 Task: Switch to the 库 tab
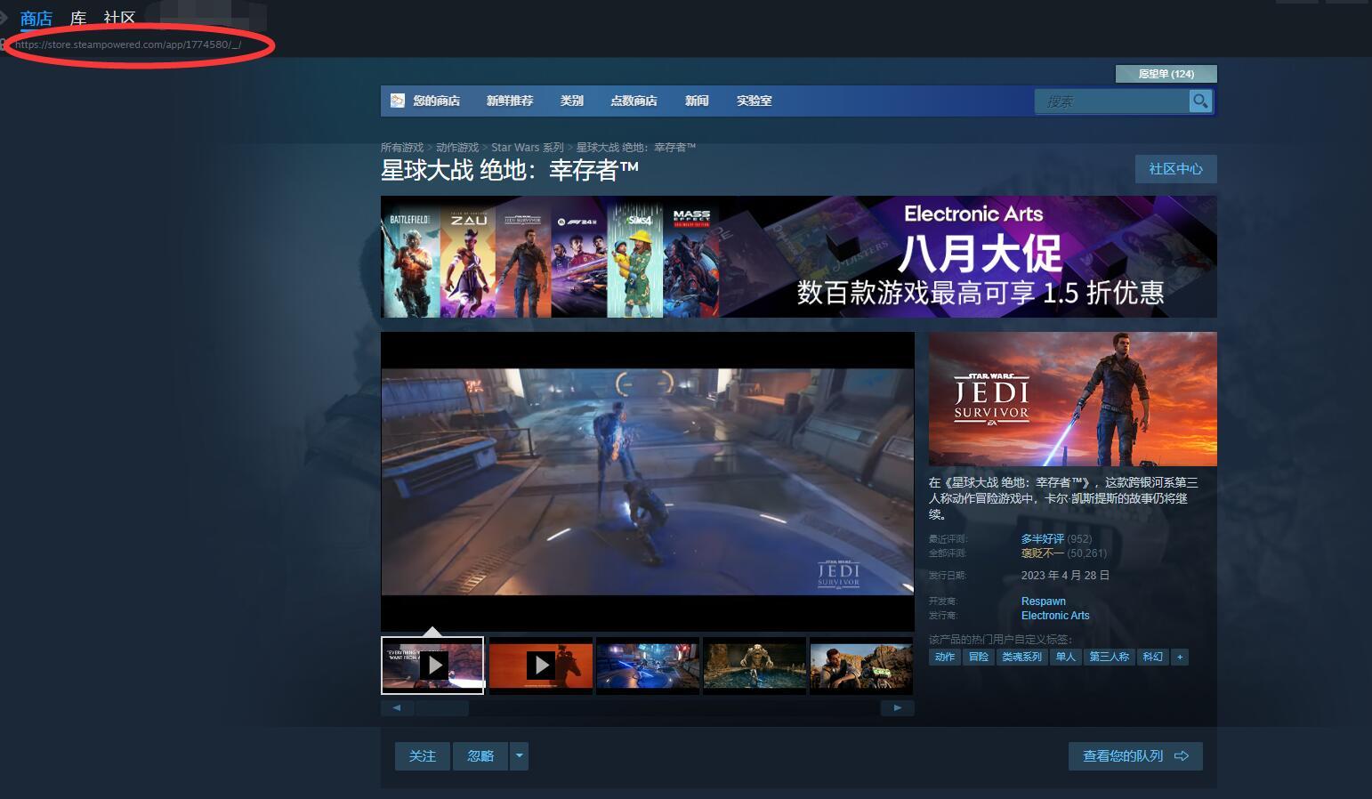point(78,18)
